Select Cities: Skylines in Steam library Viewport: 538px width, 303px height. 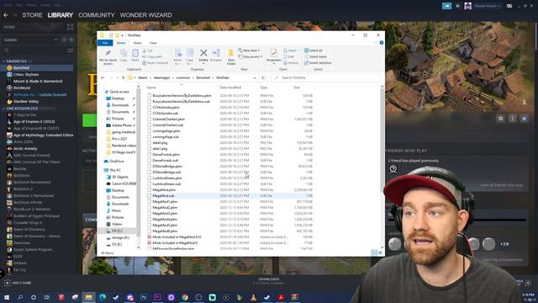tap(26, 75)
